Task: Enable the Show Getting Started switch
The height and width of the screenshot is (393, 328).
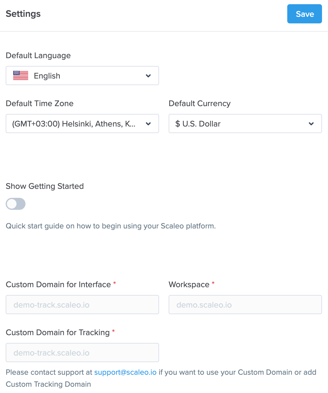Action: click(x=16, y=204)
